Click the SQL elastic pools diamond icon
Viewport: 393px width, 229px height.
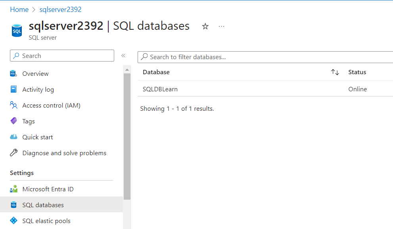pos(13,221)
